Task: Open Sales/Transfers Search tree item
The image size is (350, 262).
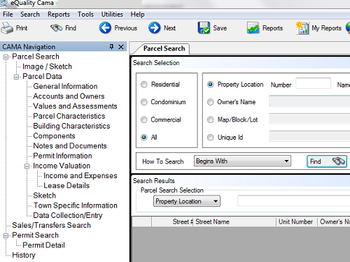Action: point(51,226)
